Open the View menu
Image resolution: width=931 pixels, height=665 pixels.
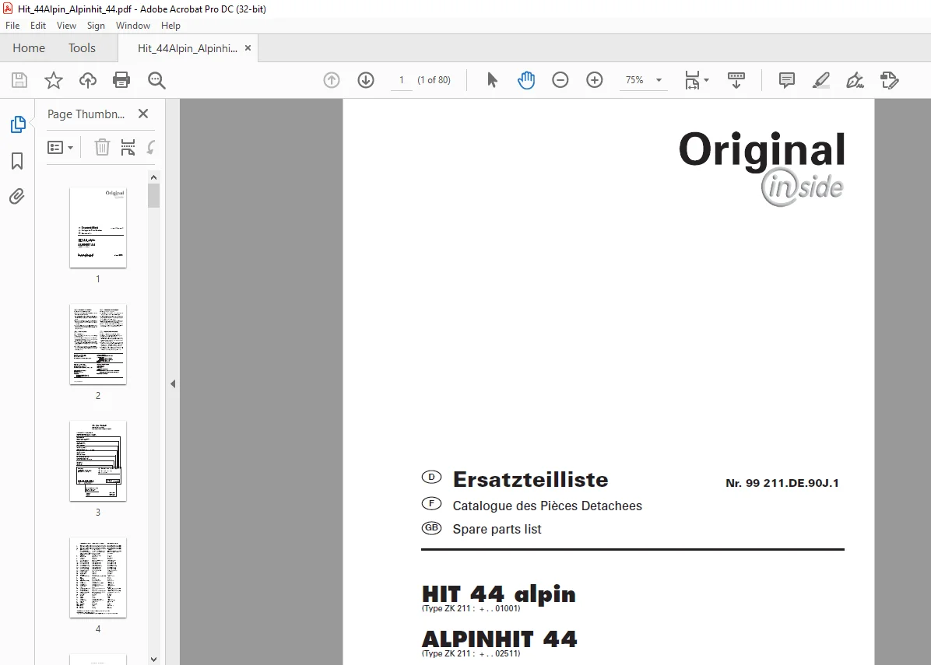coord(66,26)
